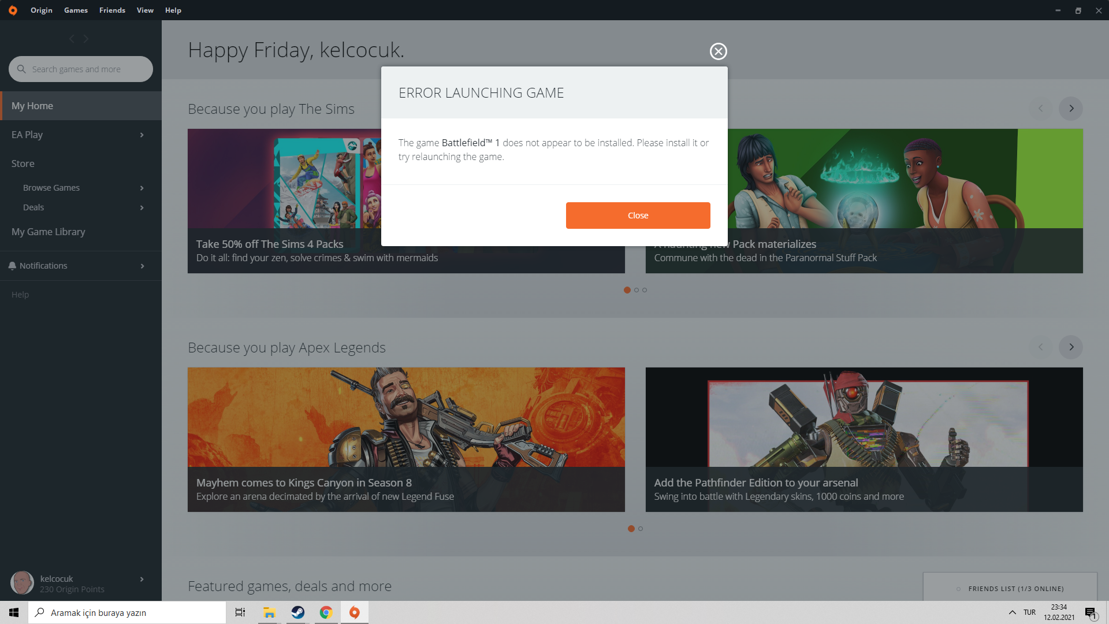This screenshot has height=624, width=1109.
Task: Open Steam from the taskbar
Action: coord(297,612)
